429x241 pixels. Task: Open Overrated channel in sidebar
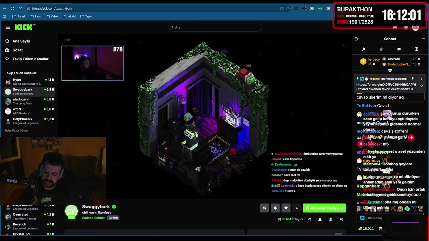29,216
